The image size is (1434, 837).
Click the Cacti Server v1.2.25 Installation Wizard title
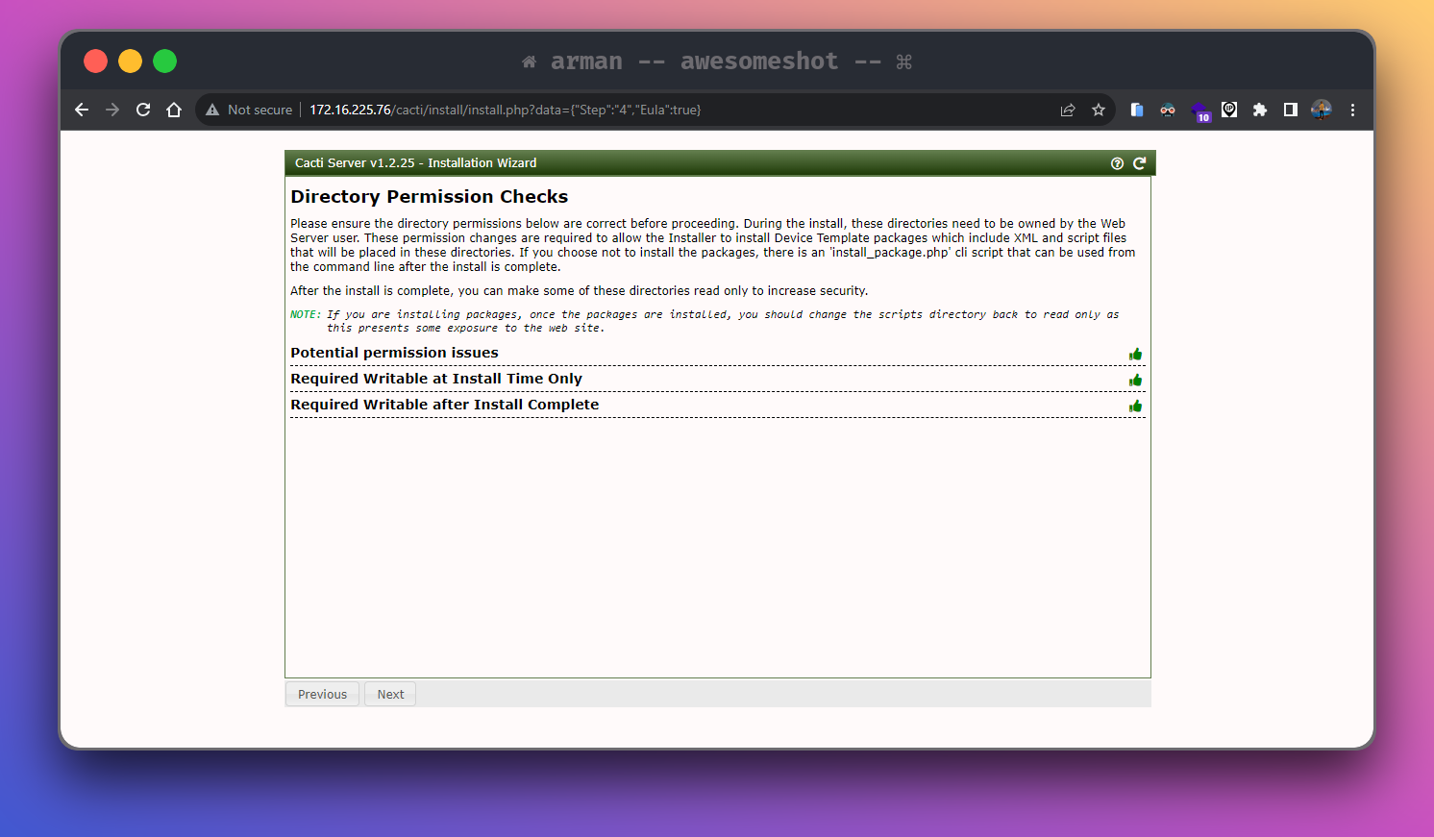click(416, 163)
